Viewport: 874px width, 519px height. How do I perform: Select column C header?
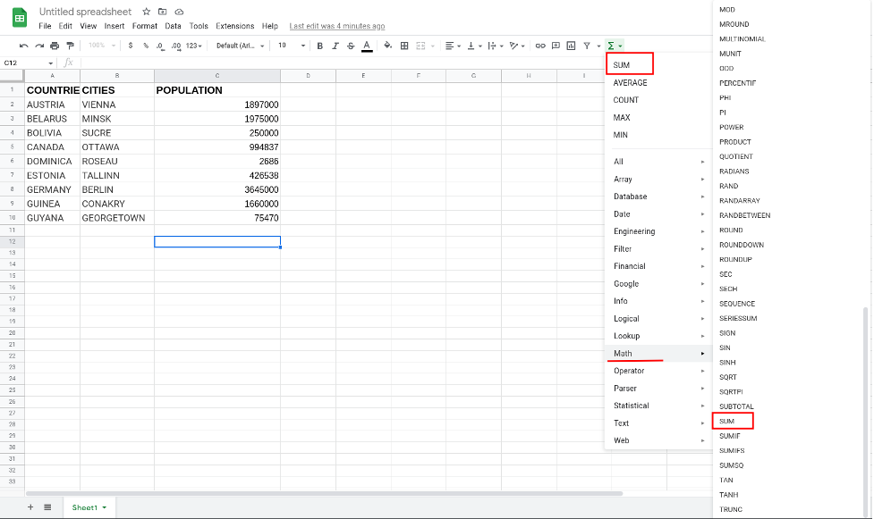click(217, 76)
